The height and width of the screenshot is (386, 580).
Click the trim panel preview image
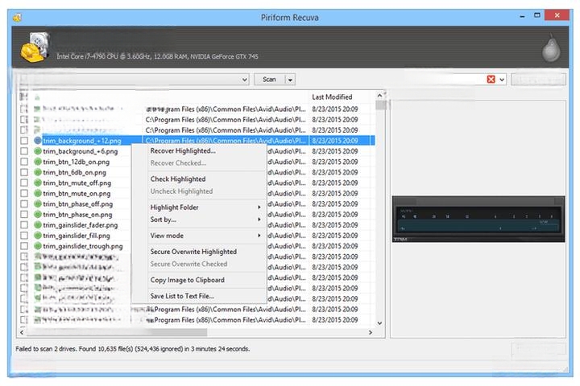click(x=478, y=219)
